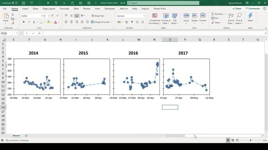Open the font size dropdown
The height and width of the screenshot is (150, 268).
coord(49,16)
